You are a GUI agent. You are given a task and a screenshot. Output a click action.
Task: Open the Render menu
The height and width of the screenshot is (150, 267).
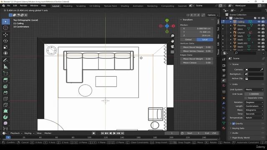coord(23,5)
